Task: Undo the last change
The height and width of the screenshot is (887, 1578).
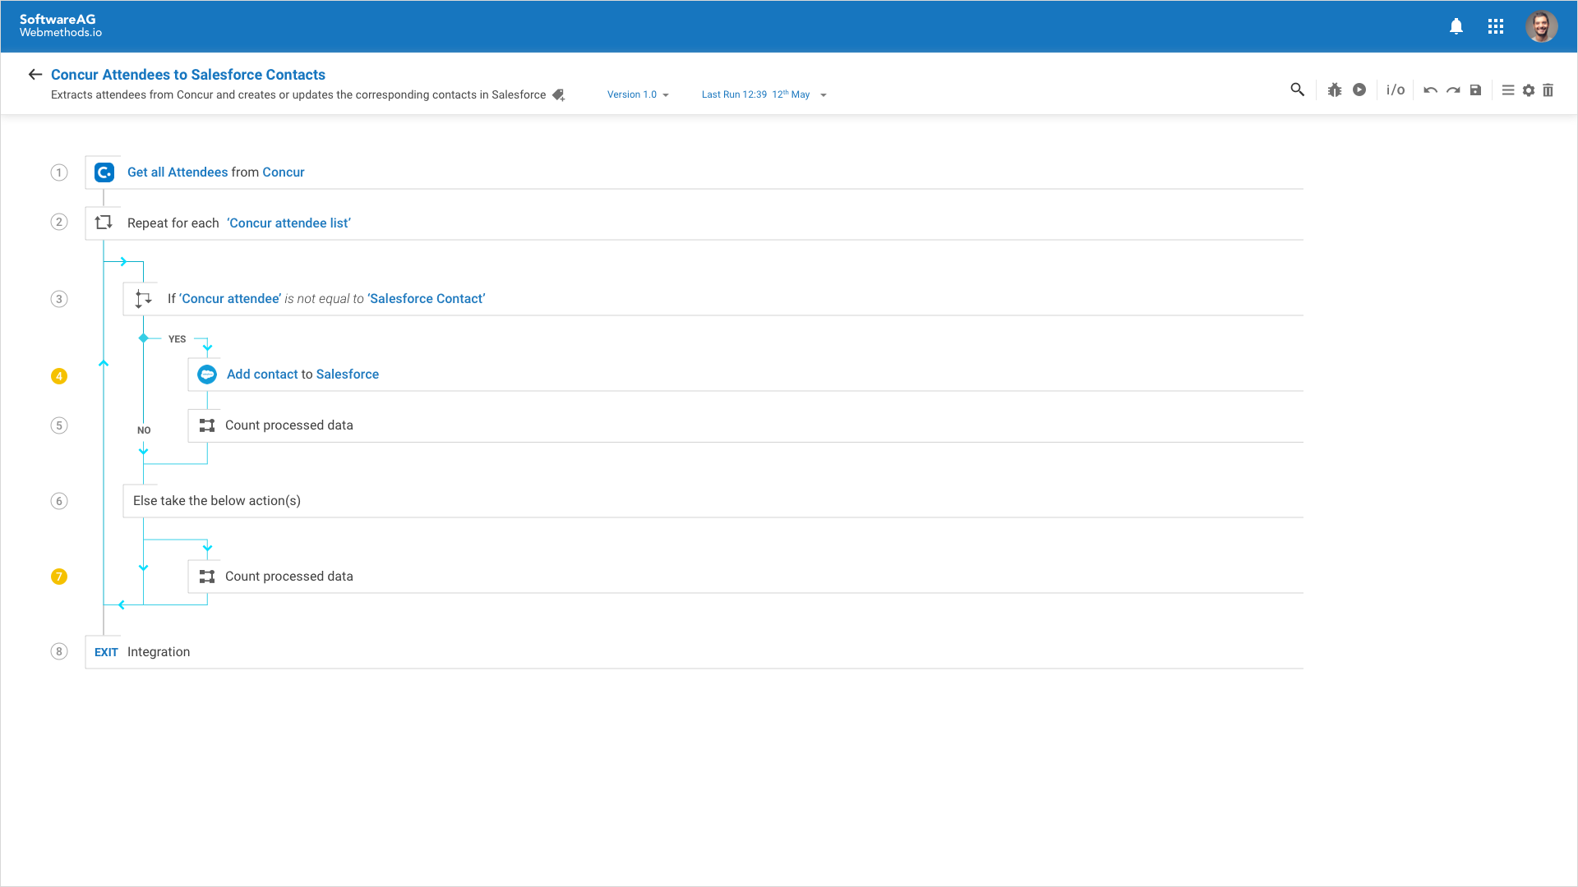Action: point(1431,90)
